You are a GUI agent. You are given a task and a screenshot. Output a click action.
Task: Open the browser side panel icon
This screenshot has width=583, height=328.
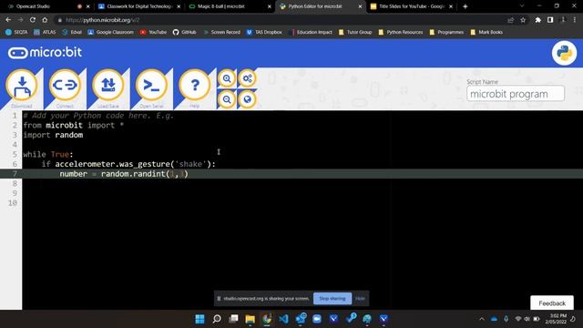[x=550, y=20]
